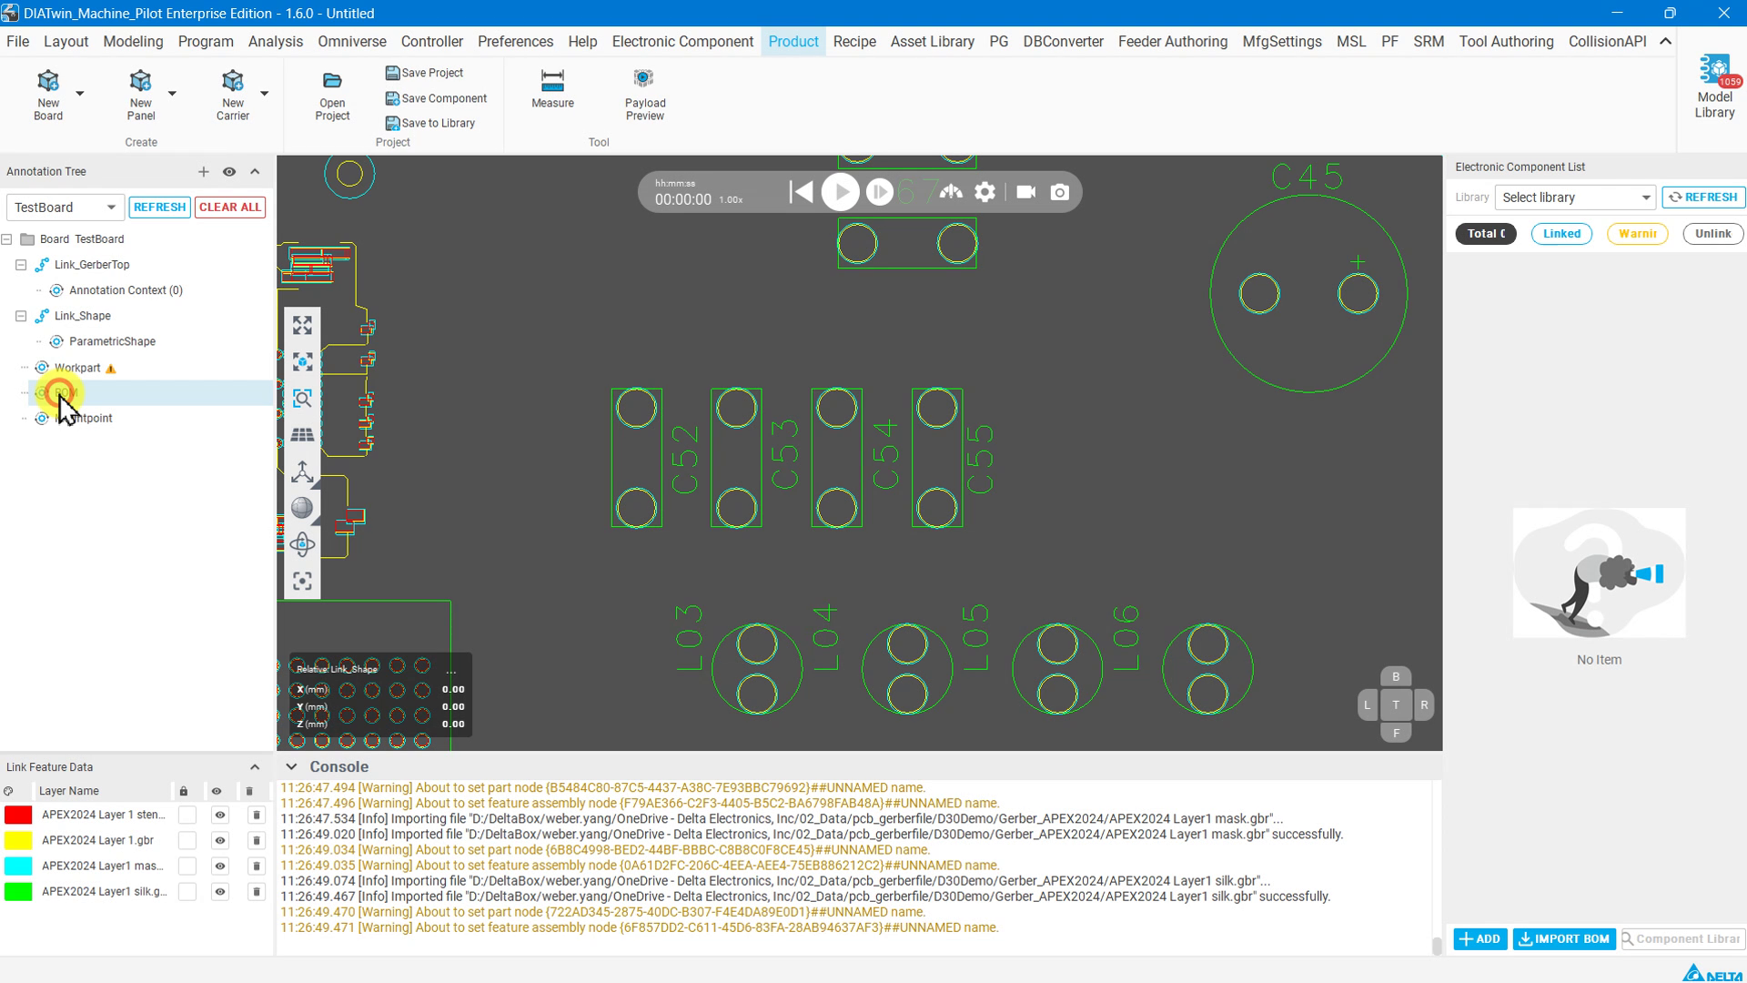The height and width of the screenshot is (983, 1747).
Task: Rewind simulation to the start
Action: point(801,192)
